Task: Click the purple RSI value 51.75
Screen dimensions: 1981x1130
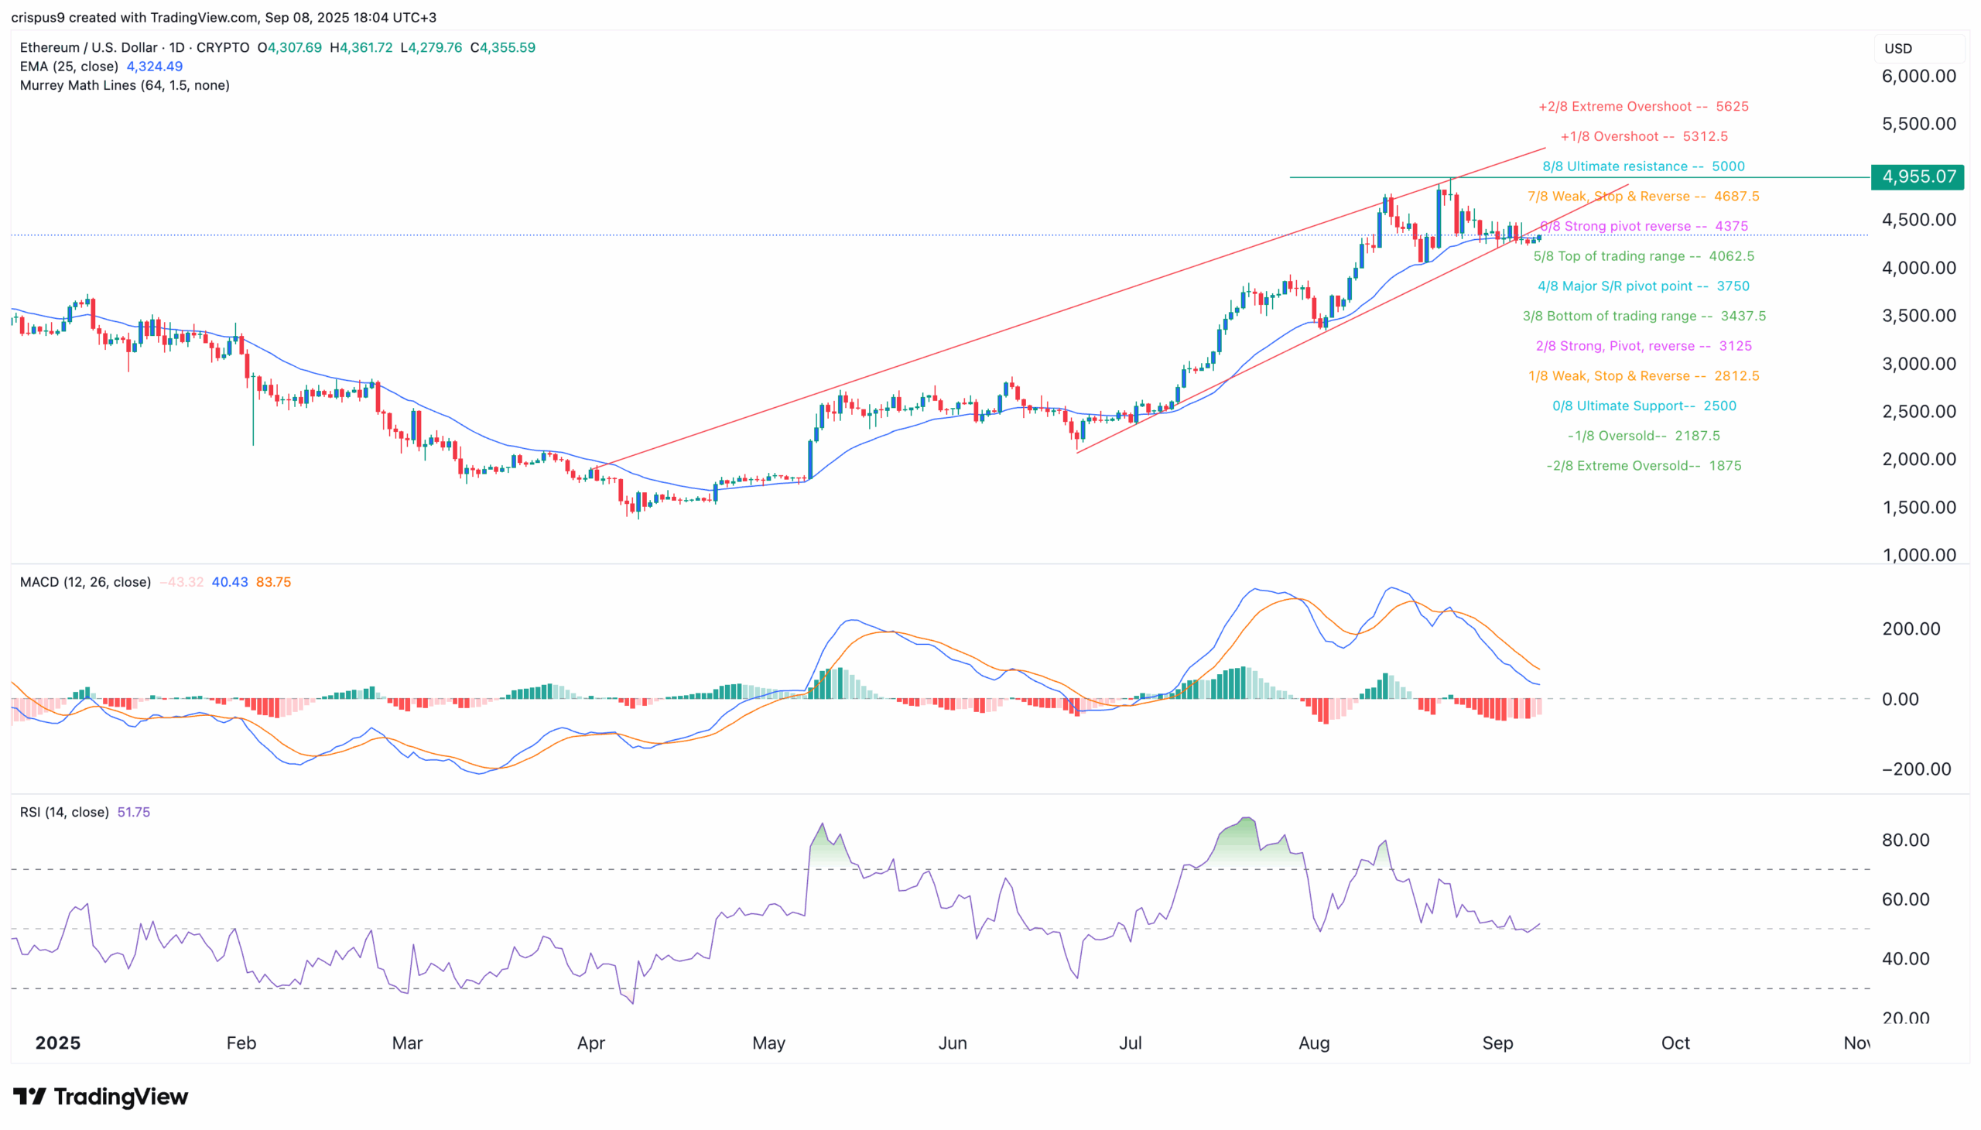Action: pos(132,812)
